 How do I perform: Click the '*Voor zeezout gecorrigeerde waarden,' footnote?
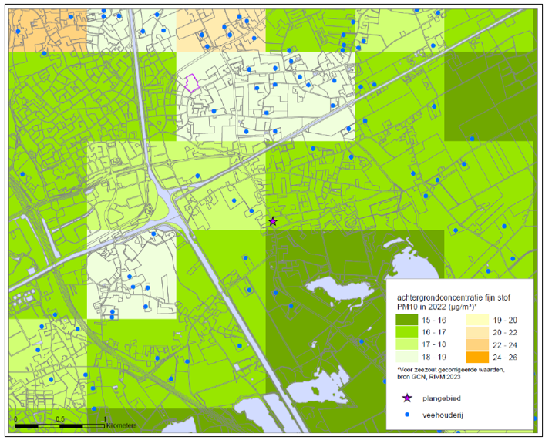tap(451, 370)
